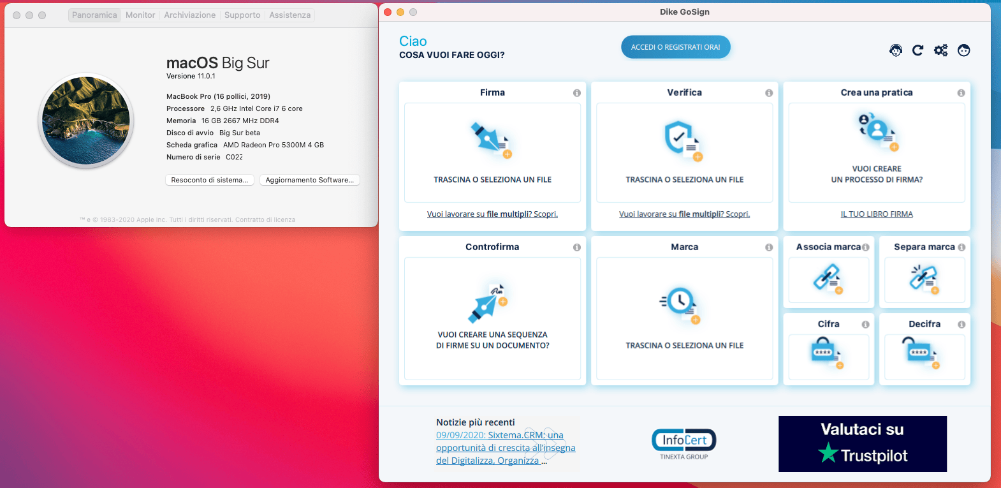Click the Disco di avvio "Big Sur beta" line
This screenshot has width=1001, height=488.
(213, 133)
